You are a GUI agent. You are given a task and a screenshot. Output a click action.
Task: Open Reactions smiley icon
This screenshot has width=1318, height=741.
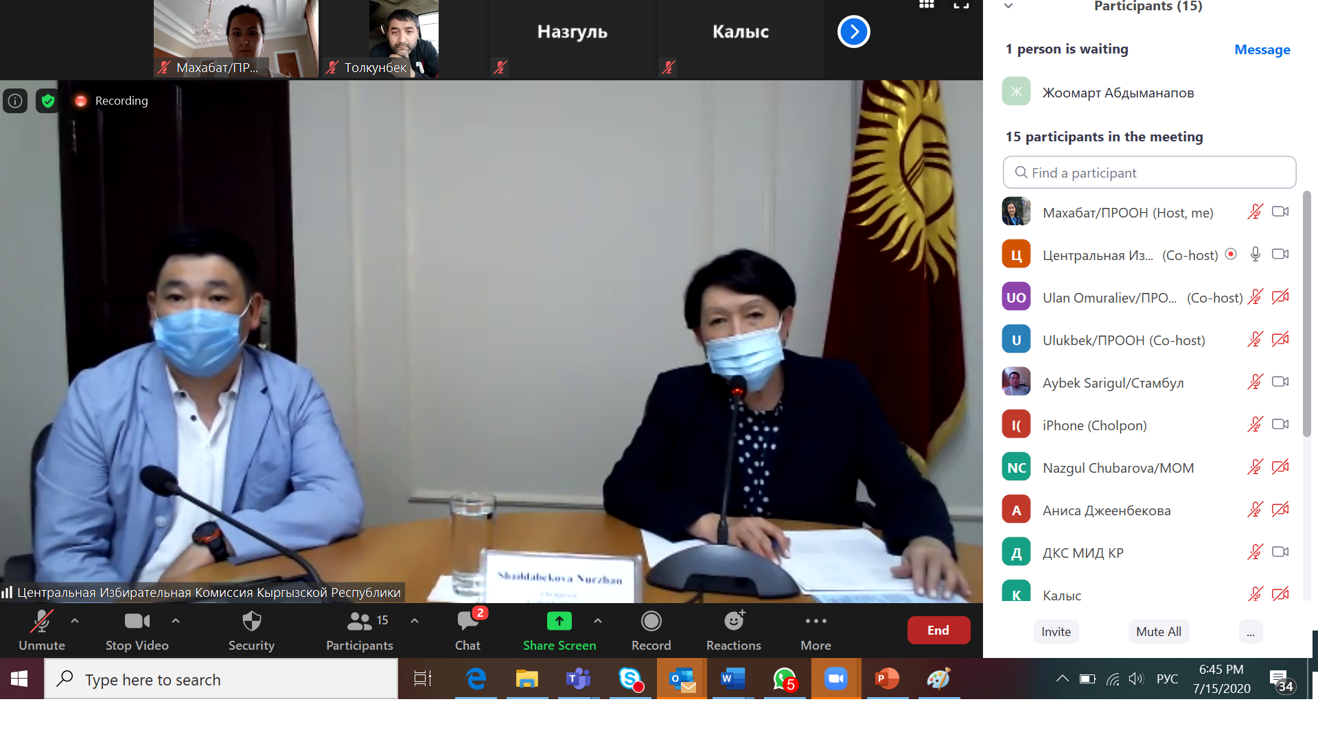click(x=733, y=622)
